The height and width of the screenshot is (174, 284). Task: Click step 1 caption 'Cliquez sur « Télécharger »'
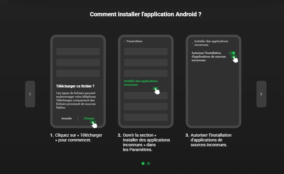[79, 138]
